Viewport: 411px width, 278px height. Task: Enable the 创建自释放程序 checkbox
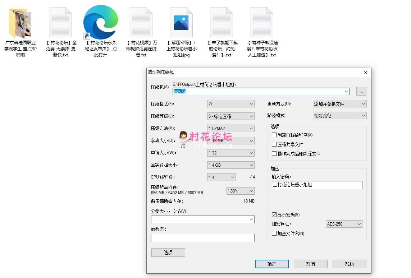(274, 135)
